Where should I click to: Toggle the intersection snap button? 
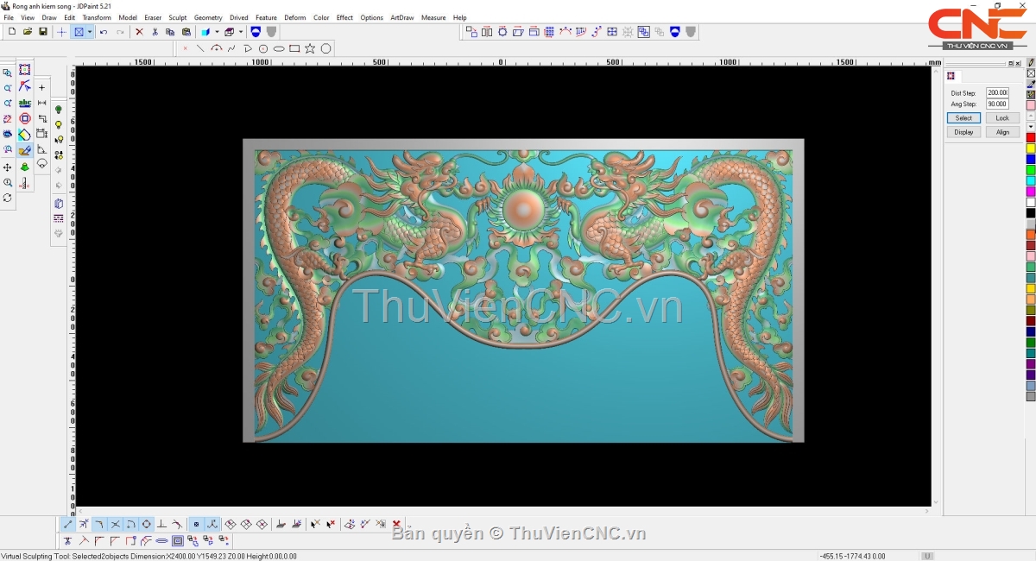click(115, 524)
